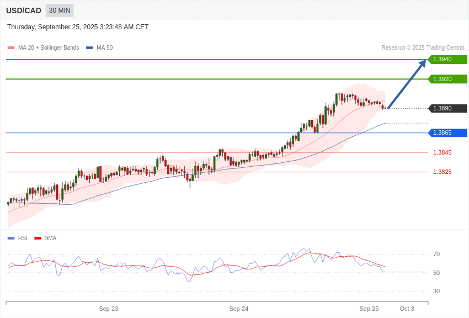Click the Sep 24 date label
Image resolution: width=469 pixels, height=318 pixels.
pos(239,309)
